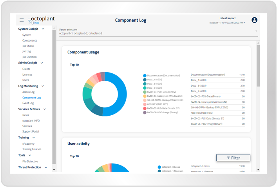The width and height of the screenshot is (277, 187).
Task: Click main content scroll-down arrow
Action: point(258,170)
